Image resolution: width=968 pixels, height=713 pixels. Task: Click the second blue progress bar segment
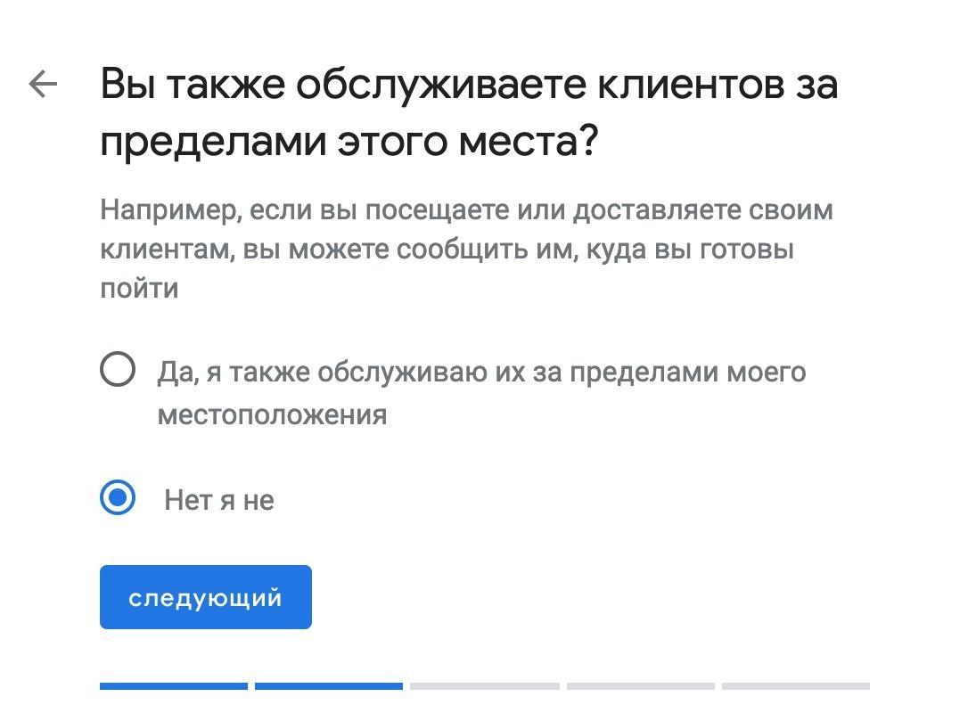(329, 686)
